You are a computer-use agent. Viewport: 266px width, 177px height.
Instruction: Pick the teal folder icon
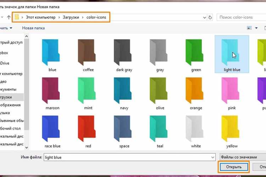click(x=159, y=129)
